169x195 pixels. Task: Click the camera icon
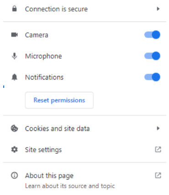[15, 35]
